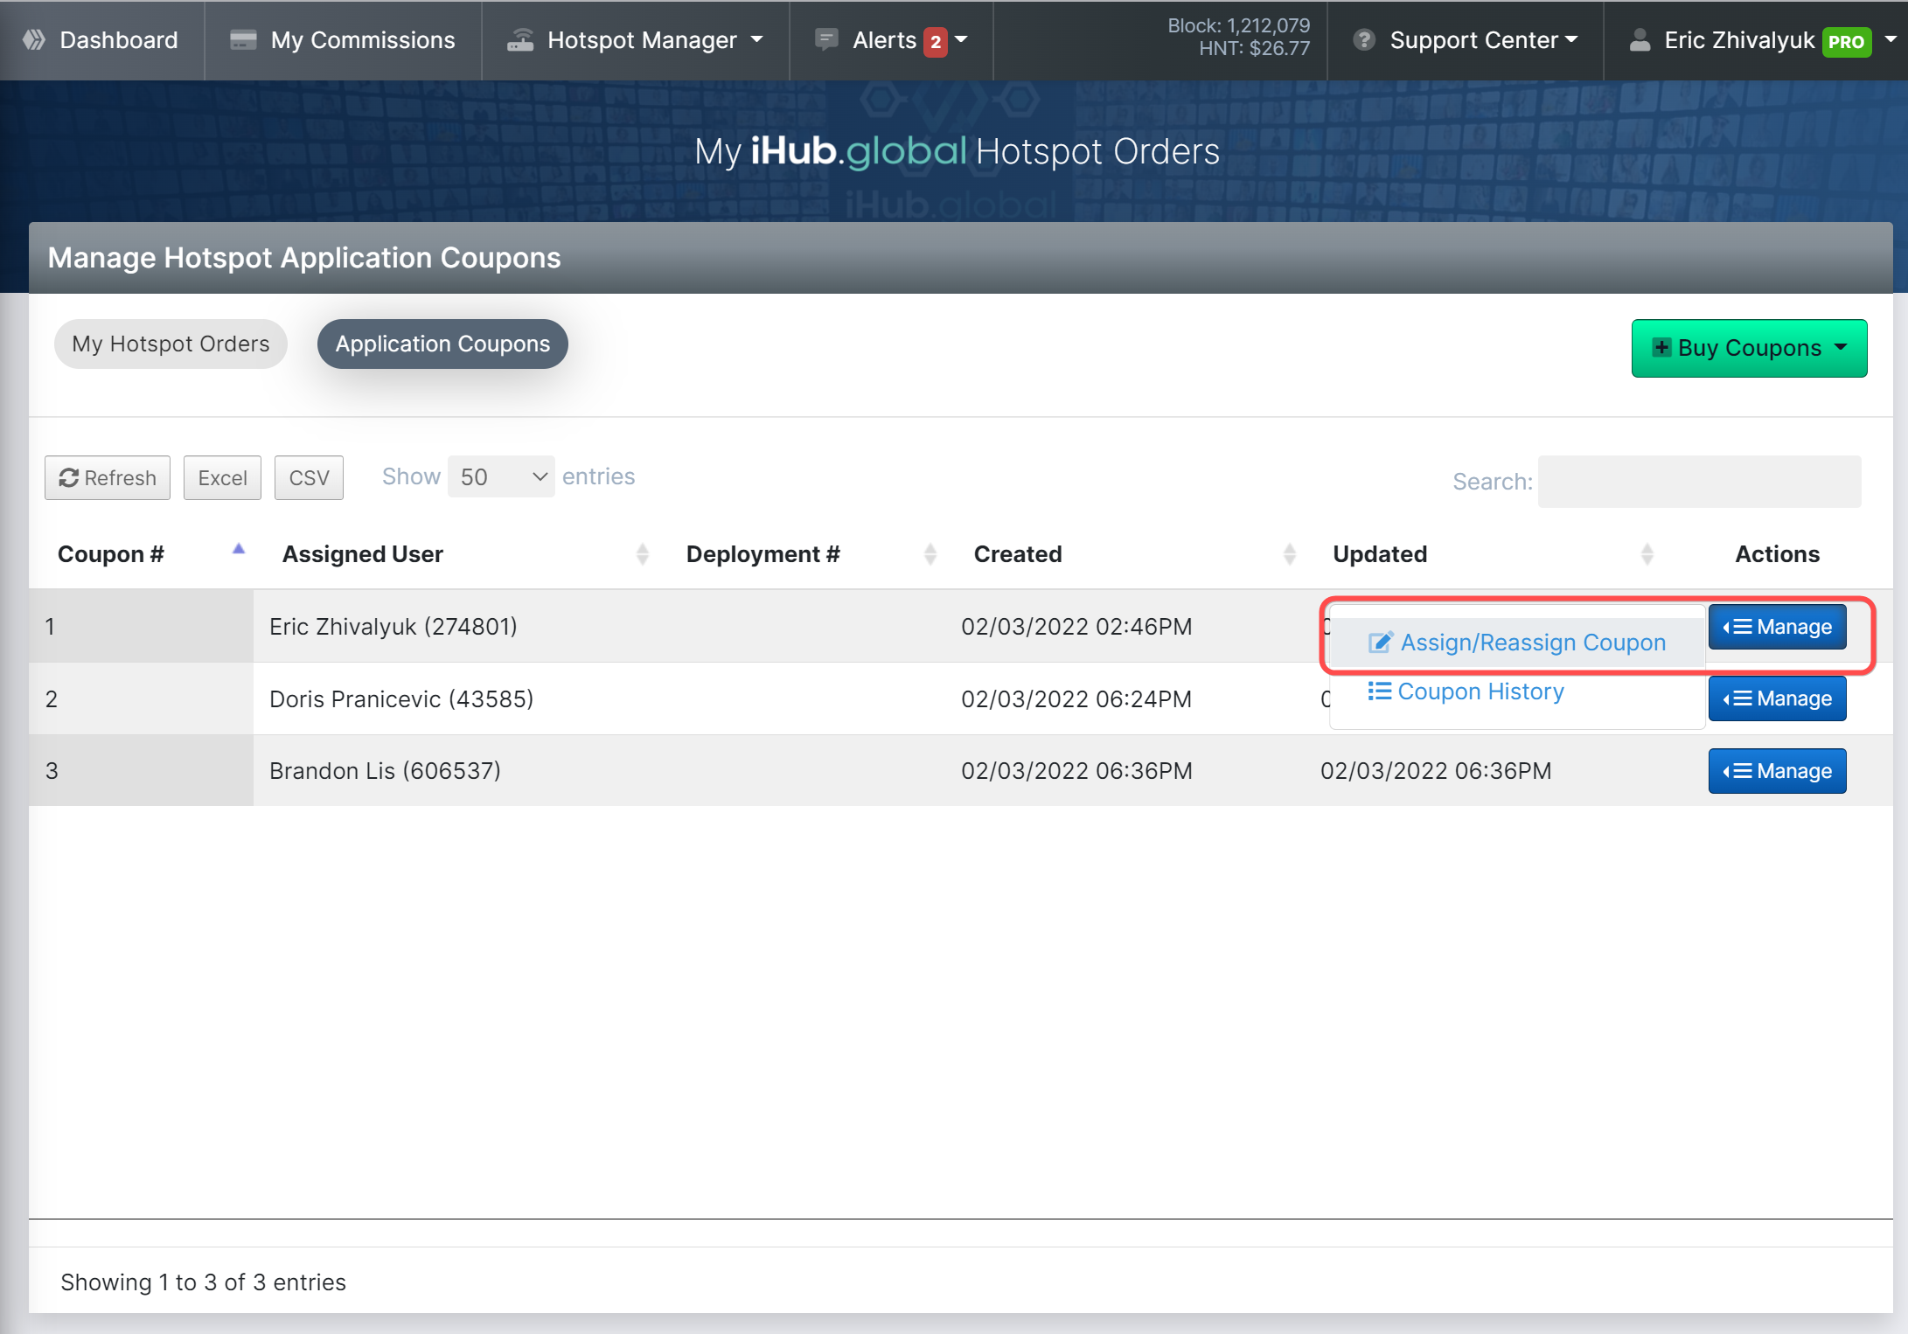Click the plus icon on Buy Coupons
Viewport: 1908px width, 1334px height.
coord(1661,347)
